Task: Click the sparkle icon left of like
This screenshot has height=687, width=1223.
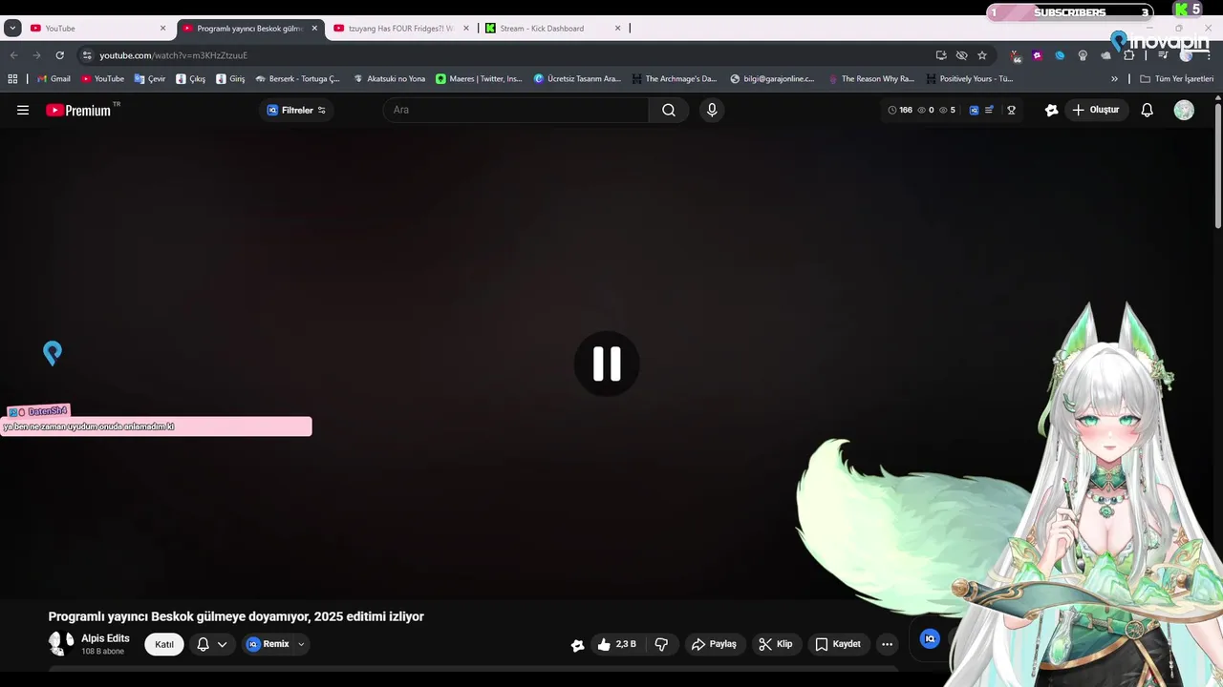Action: click(x=577, y=645)
